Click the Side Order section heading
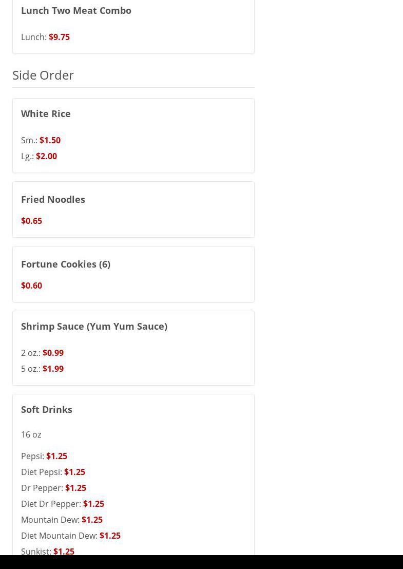The height and width of the screenshot is (569, 403). click(x=43, y=75)
